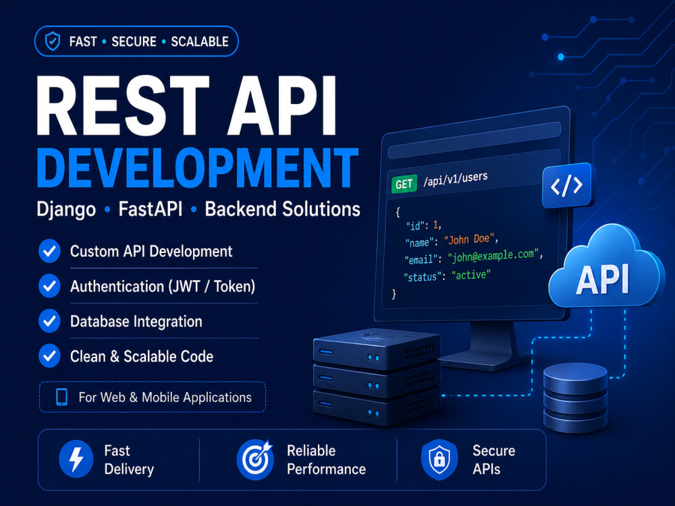Click the shield lock Secure APIs icon
This screenshot has height=506, width=675.
pyautogui.click(x=439, y=459)
